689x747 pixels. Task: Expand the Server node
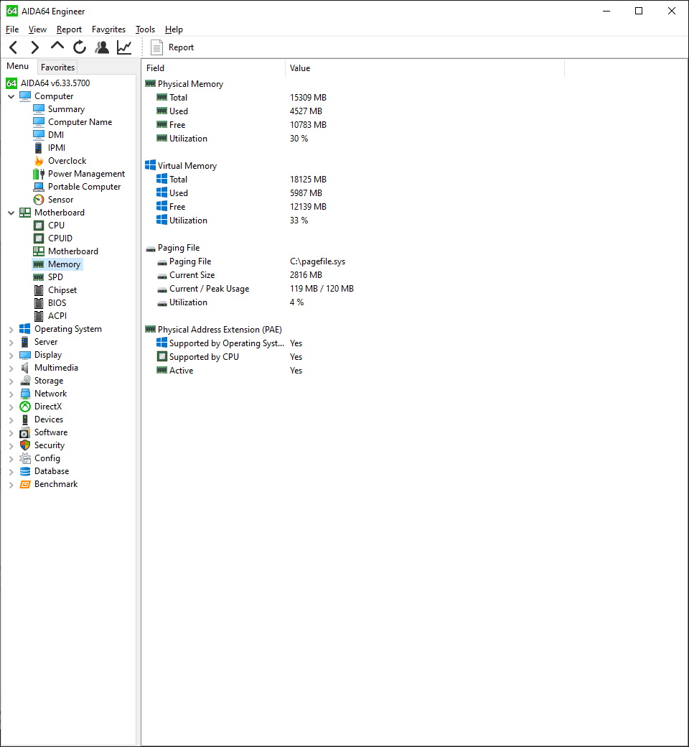pos(11,342)
